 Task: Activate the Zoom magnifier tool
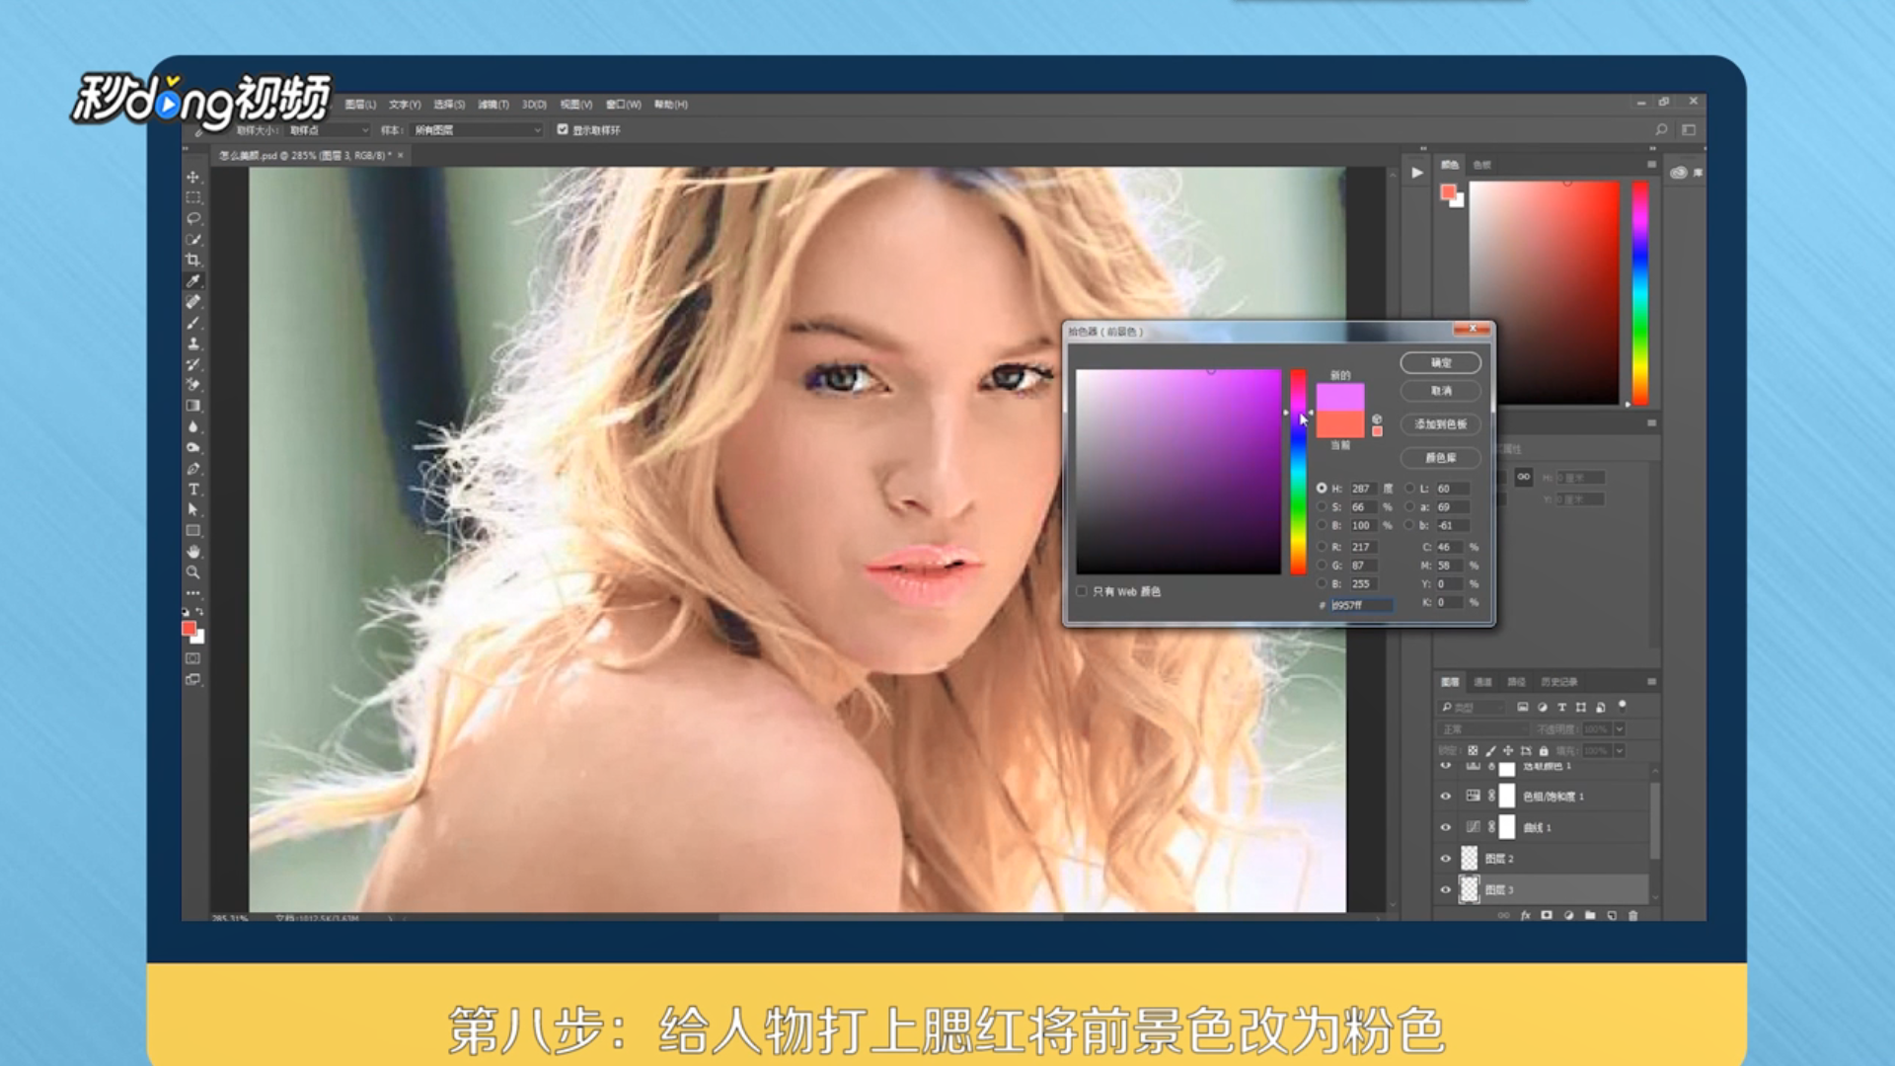pos(193,572)
